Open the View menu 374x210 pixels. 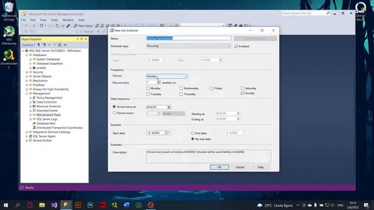43,20
